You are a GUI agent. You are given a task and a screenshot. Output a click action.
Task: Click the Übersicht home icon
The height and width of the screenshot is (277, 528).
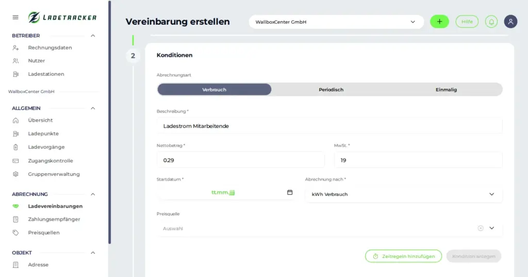coord(15,120)
